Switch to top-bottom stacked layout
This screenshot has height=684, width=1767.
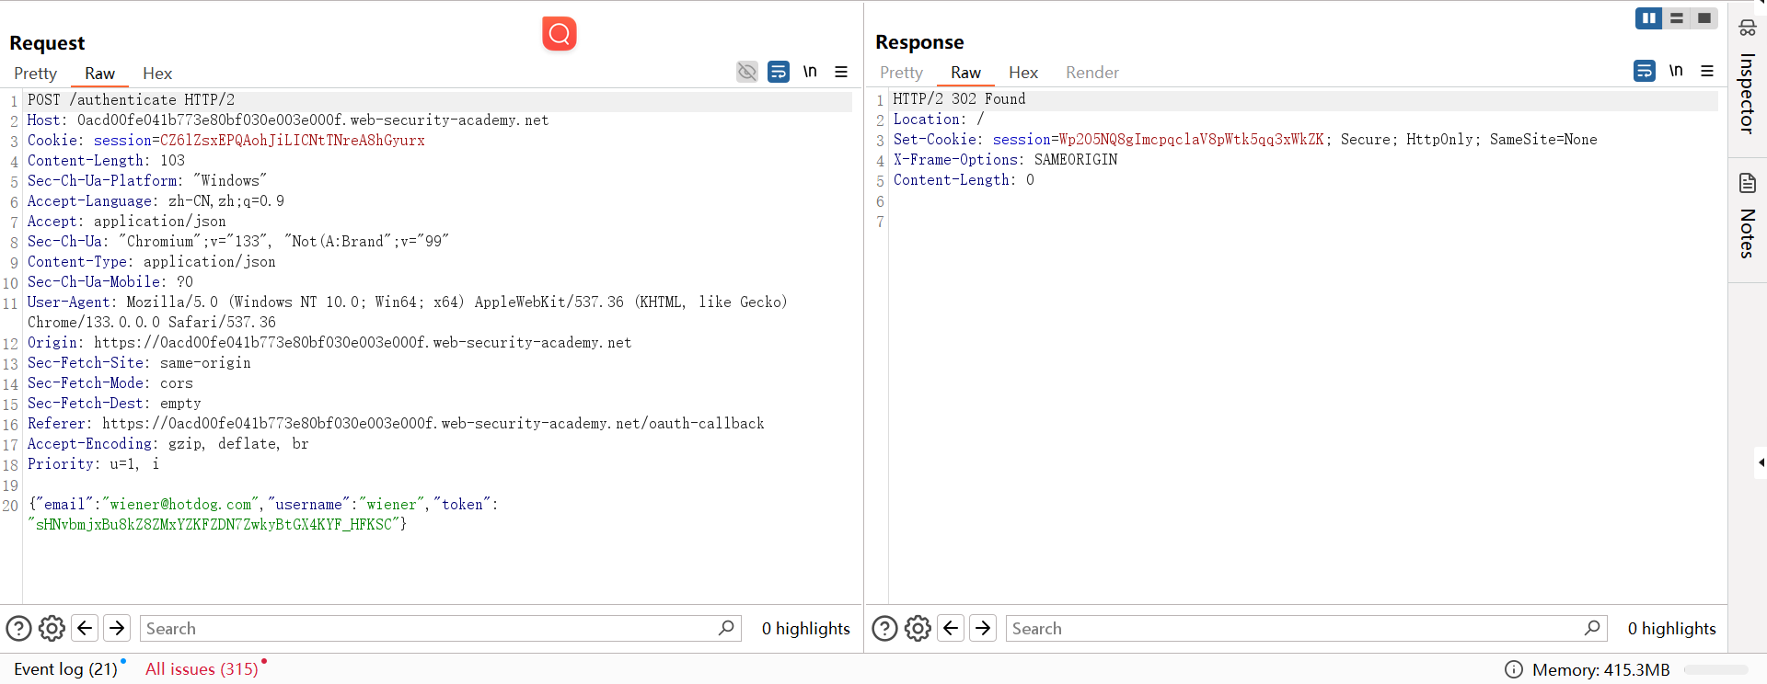(1677, 18)
